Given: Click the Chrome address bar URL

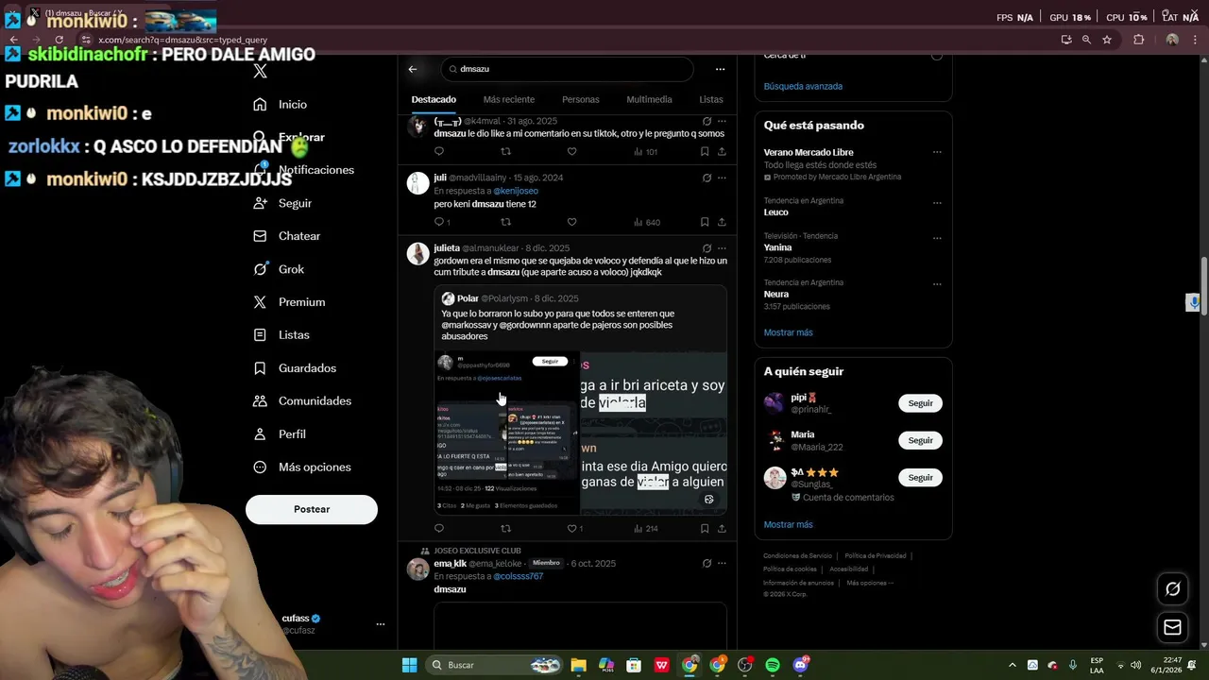Looking at the screenshot, I should (183, 40).
